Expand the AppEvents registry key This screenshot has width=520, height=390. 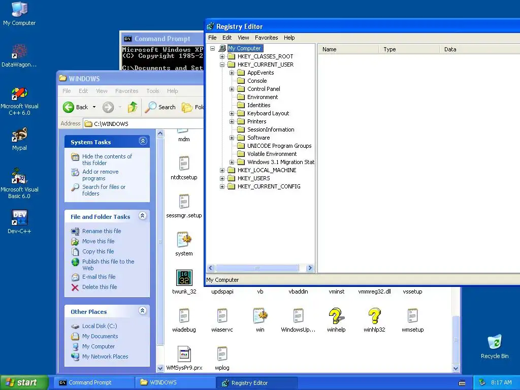point(232,73)
